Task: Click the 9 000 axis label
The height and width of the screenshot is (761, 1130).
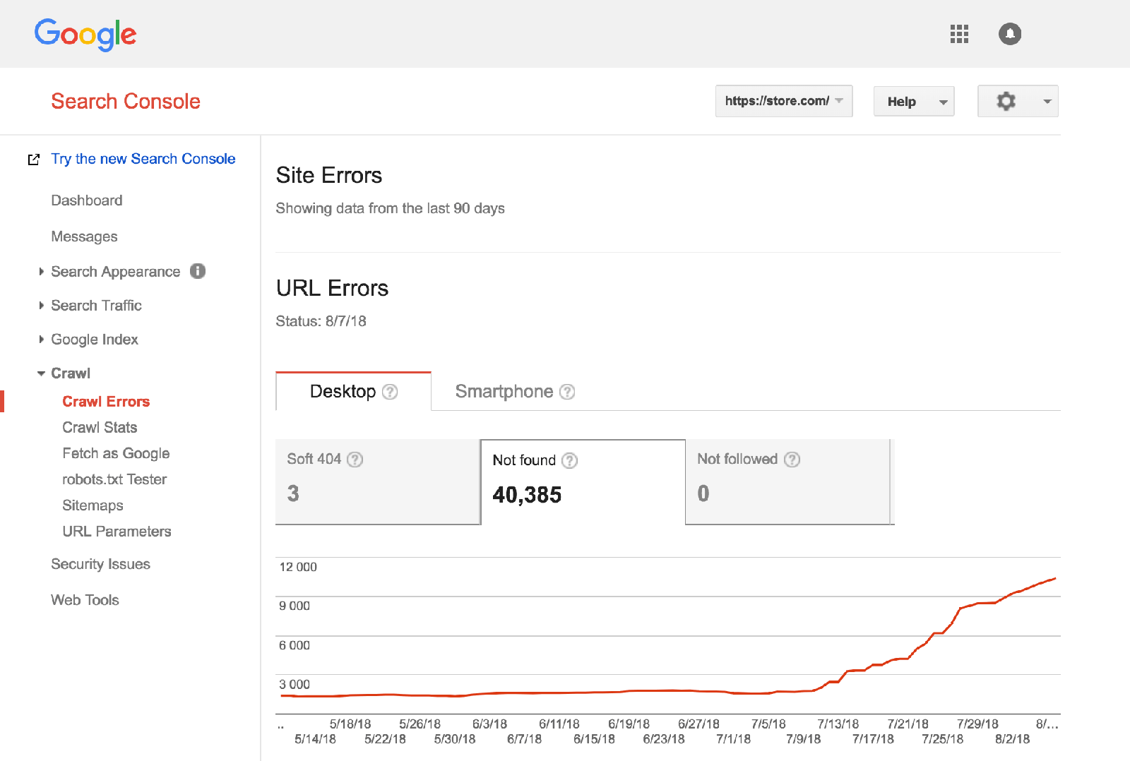Action: click(x=295, y=606)
